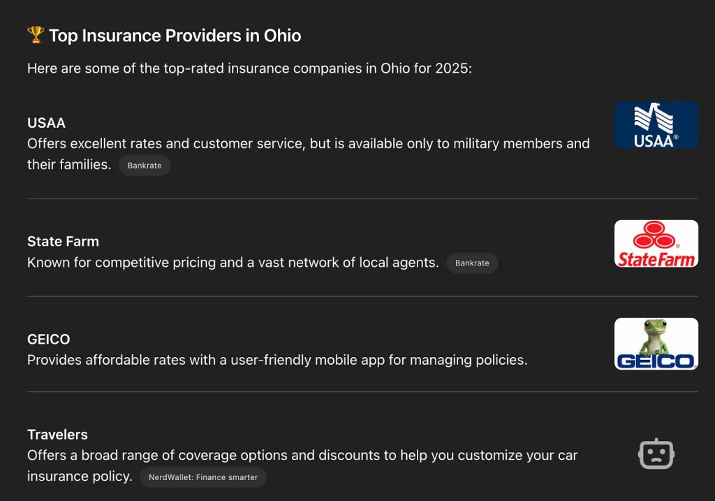Click the USAA logo thumbnail
Image resolution: width=715 pixels, height=501 pixels.
click(656, 124)
